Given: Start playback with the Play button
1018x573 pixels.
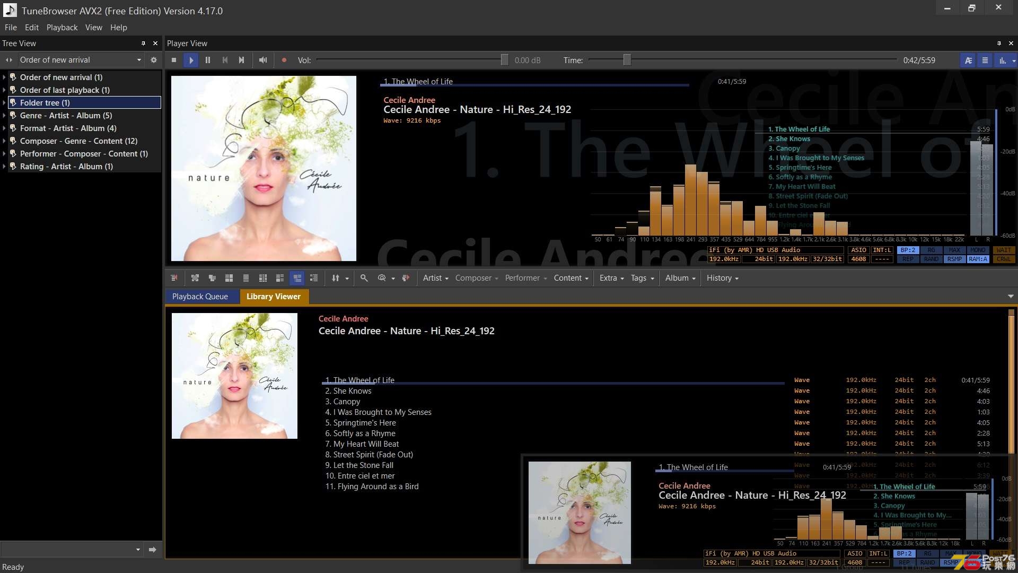Looking at the screenshot, I should (191, 60).
